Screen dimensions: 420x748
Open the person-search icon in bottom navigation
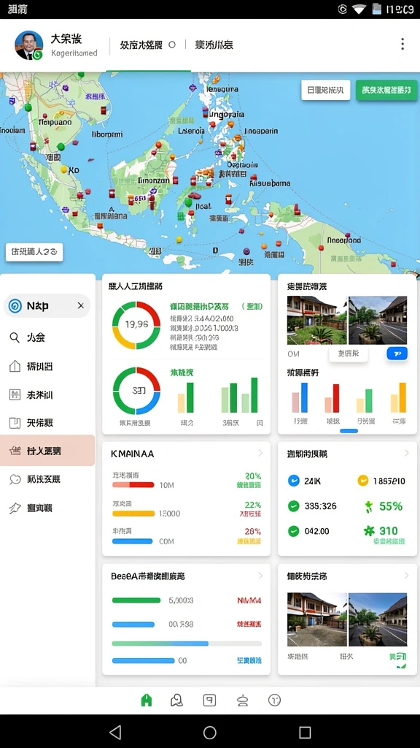tap(176, 700)
